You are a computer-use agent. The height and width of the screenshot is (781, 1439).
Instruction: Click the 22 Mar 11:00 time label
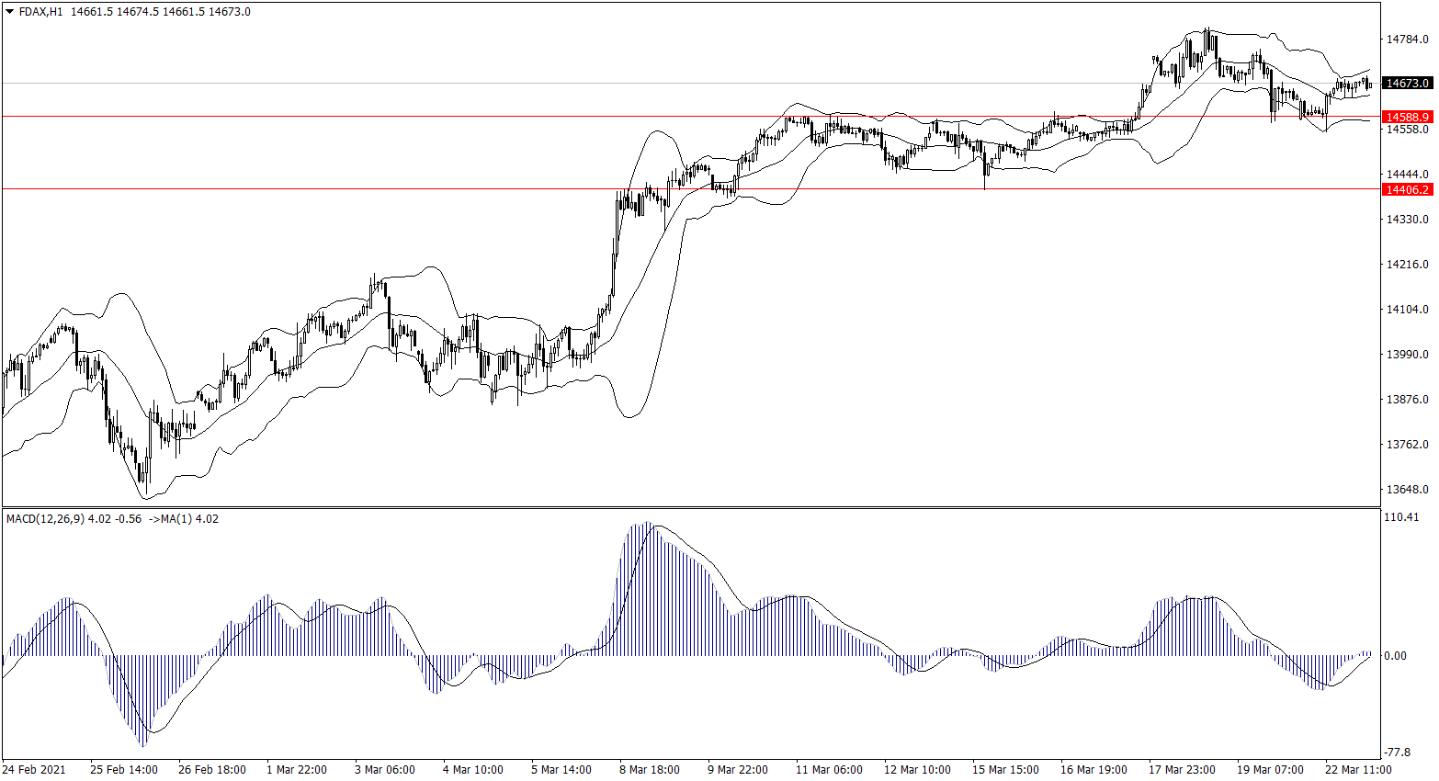(1357, 770)
